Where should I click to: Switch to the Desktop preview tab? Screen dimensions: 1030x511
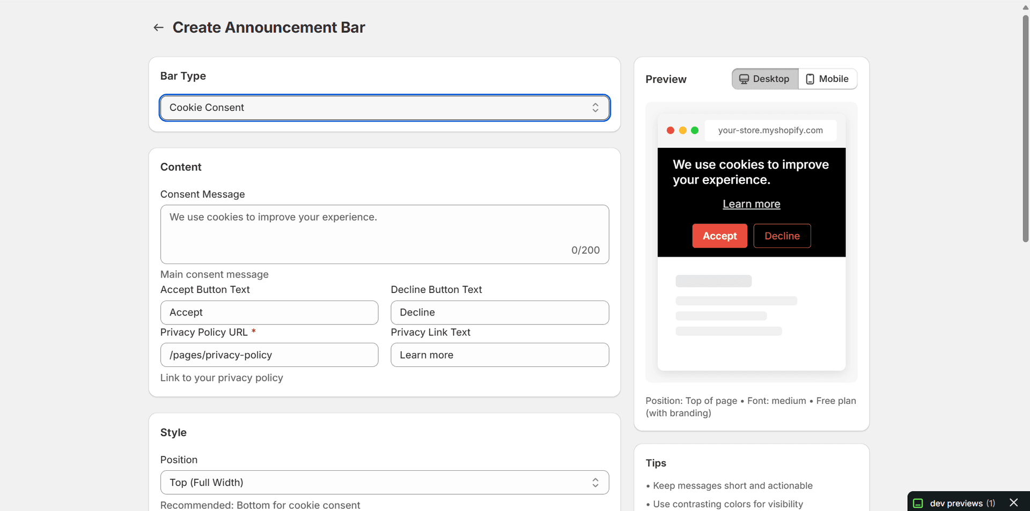[x=764, y=78]
